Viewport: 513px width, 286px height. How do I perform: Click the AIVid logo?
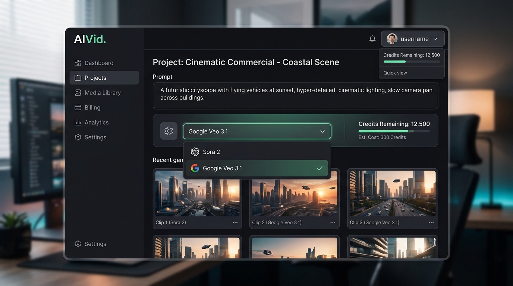click(90, 39)
